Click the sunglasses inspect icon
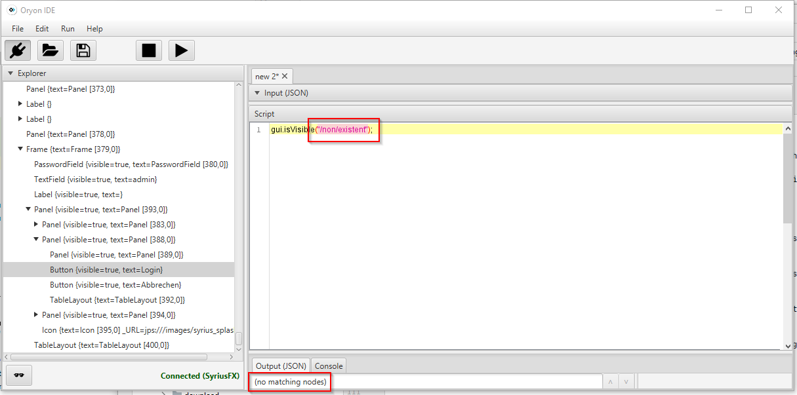797x395 pixels. 19,375
